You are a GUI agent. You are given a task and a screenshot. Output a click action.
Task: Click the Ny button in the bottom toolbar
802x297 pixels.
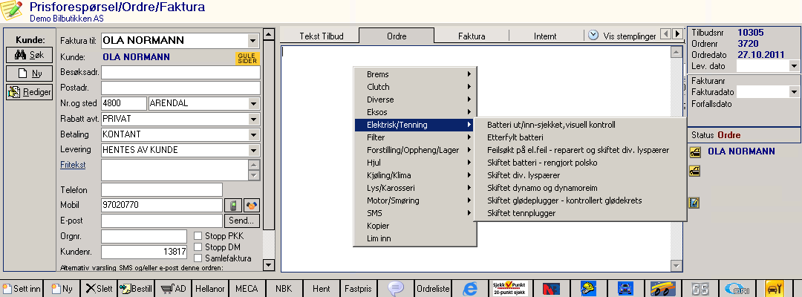[x=63, y=289]
